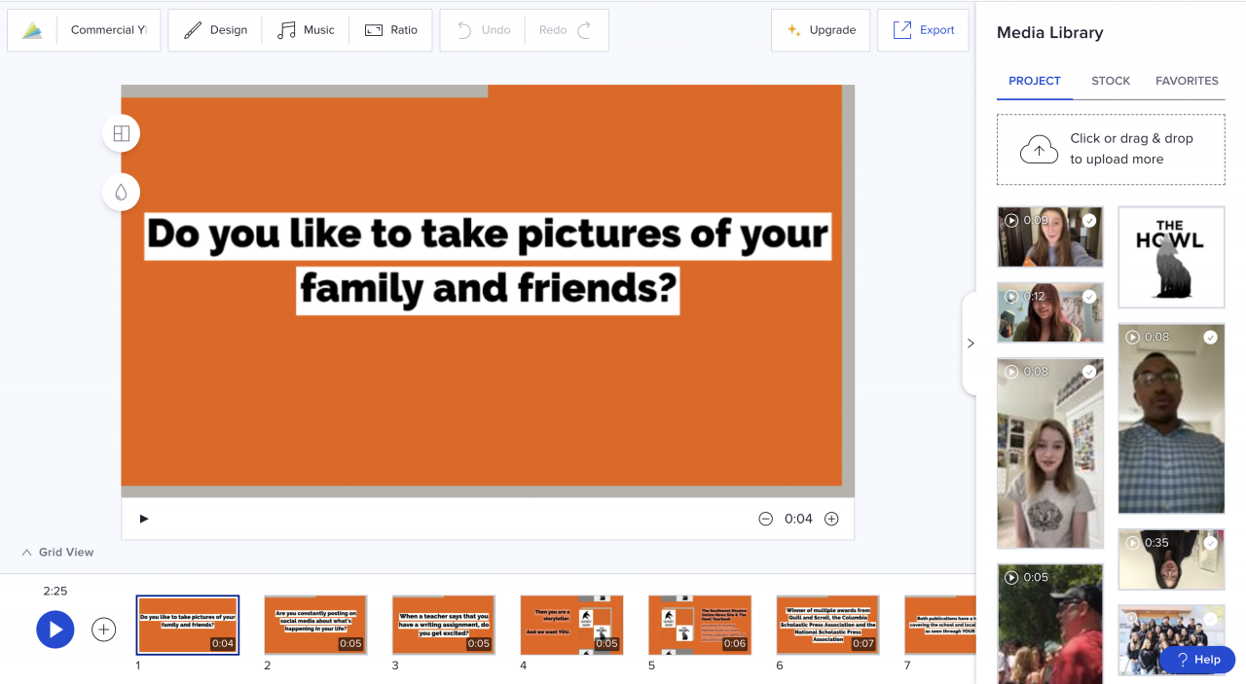The width and height of the screenshot is (1246, 684).
Task: Select scene 4 thumbnail
Action: click(571, 625)
